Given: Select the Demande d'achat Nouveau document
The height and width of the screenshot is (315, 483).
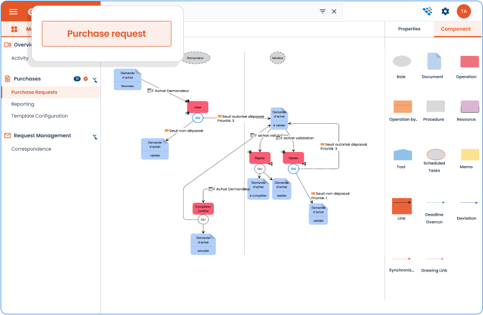Looking at the screenshot, I should pyautogui.click(x=128, y=79).
